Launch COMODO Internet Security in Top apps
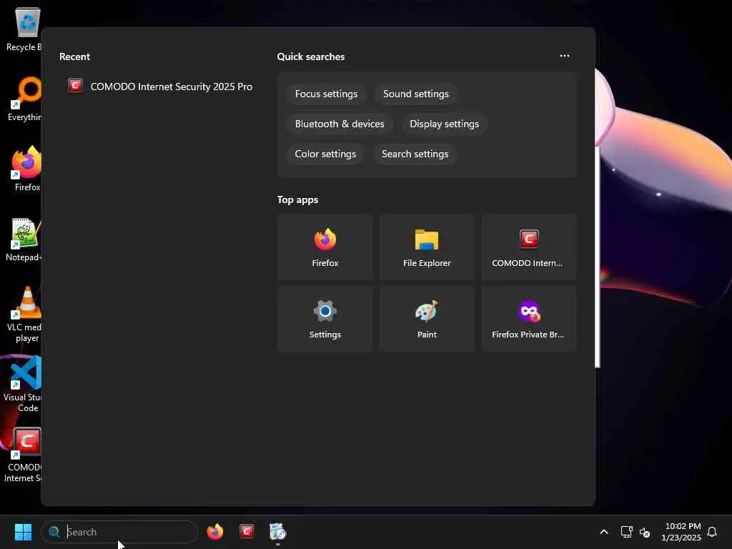The width and height of the screenshot is (732, 549). (528, 247)
